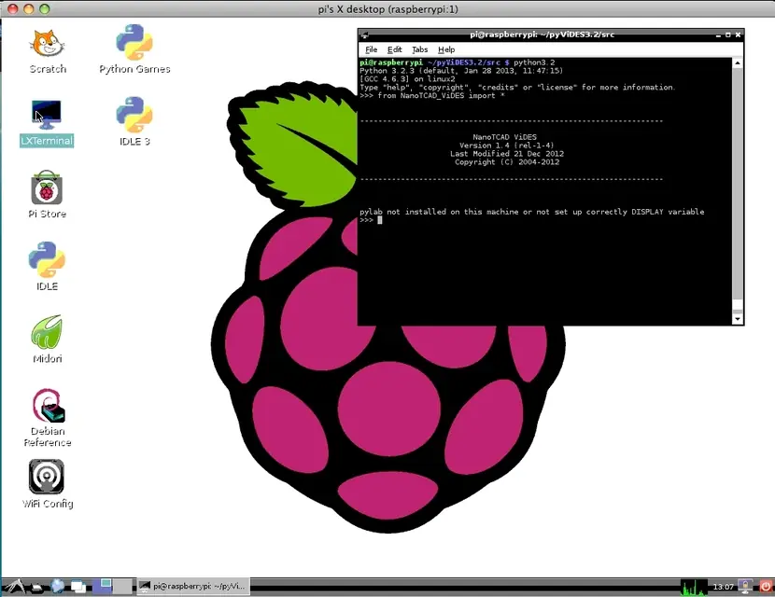
Task: Open the file manager from taskbar
Action: (x=37, y=587)
